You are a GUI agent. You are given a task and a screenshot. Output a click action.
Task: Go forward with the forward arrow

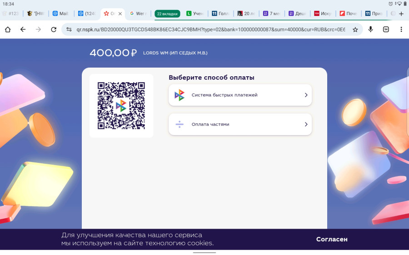tap(38, 29)
